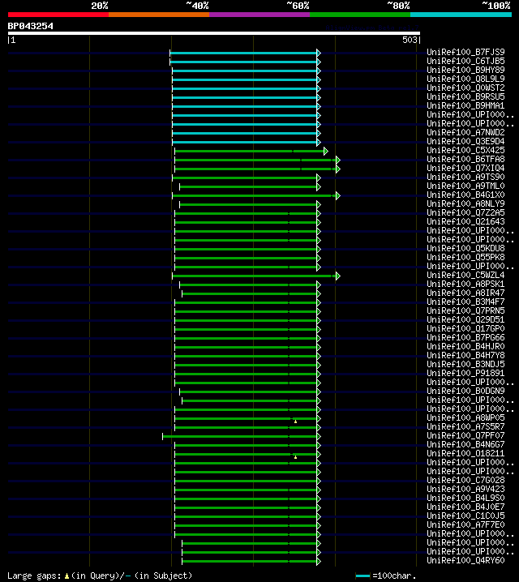Select the UniRef100_C7G028 label

[x=465, y=480]
